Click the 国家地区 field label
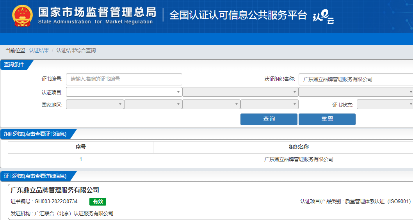The width and height of the screenshot is (413, 220). pos(52,105)
